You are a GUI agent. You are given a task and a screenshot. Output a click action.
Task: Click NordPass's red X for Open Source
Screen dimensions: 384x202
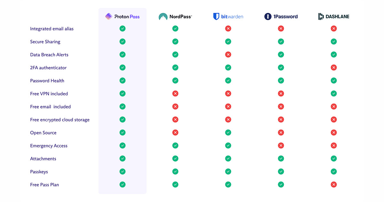coord(175,132)
